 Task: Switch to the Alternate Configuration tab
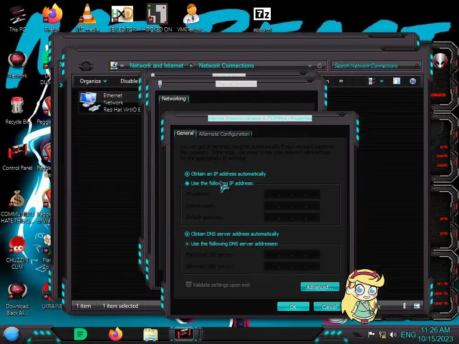click(x=224, y=134)
